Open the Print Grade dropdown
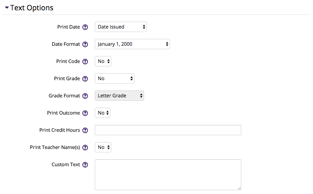The height and width of the screenshot is (194, 313). pos(114,78)
